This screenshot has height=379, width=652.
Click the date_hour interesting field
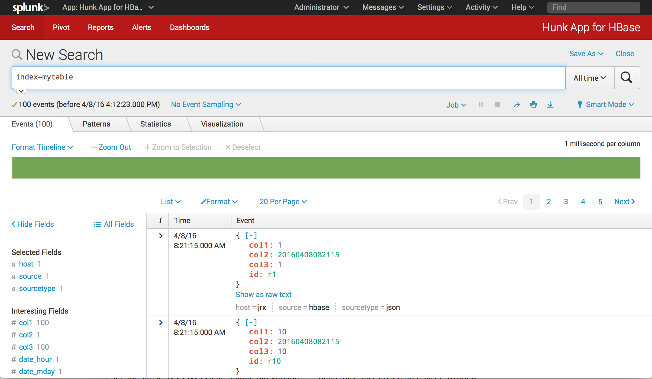[35, 359]
